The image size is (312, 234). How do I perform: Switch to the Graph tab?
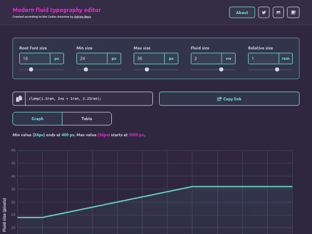37,119
